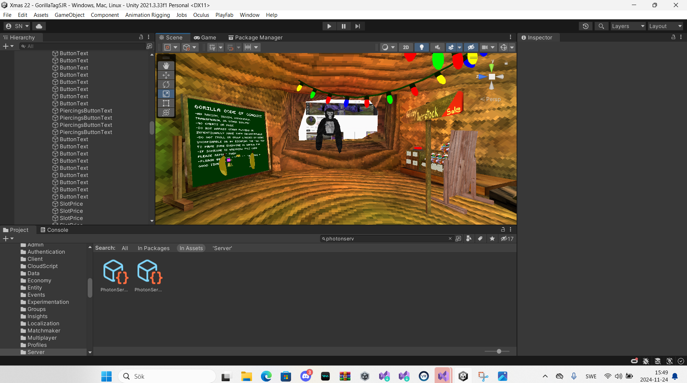Screen dimensions: 687x383
Task: Click the Step frame button
Action: (358, 26)
